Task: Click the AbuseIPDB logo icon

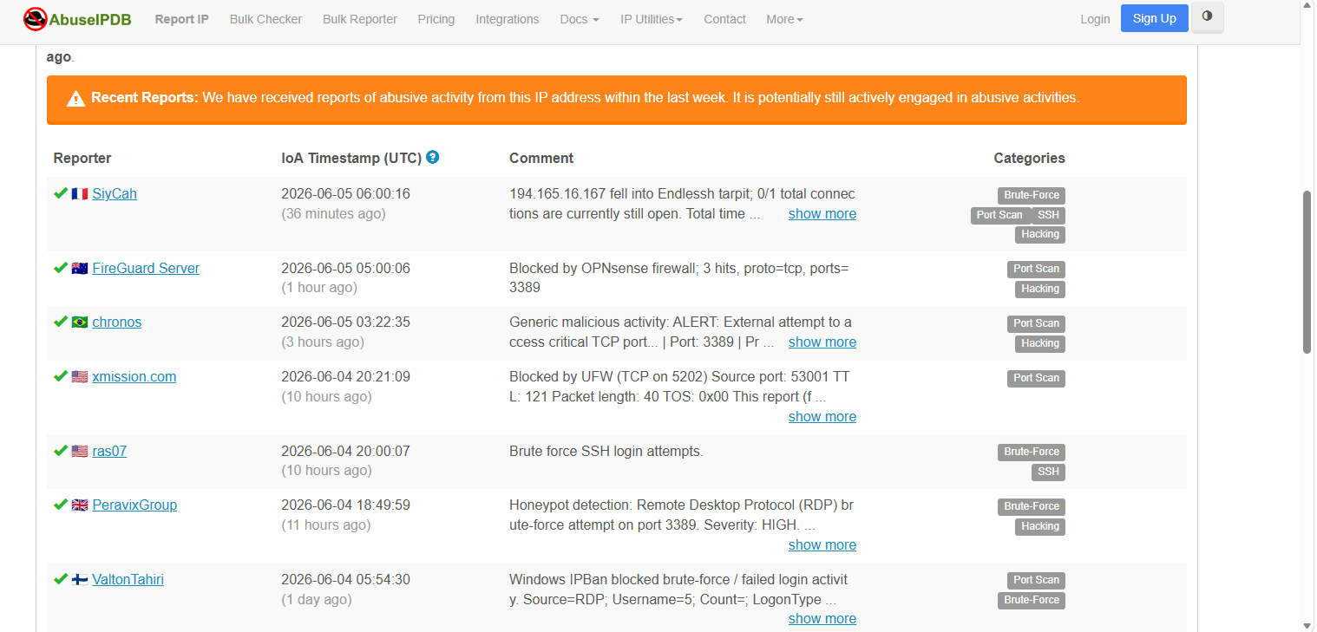Action: click(x=35, y=18)
